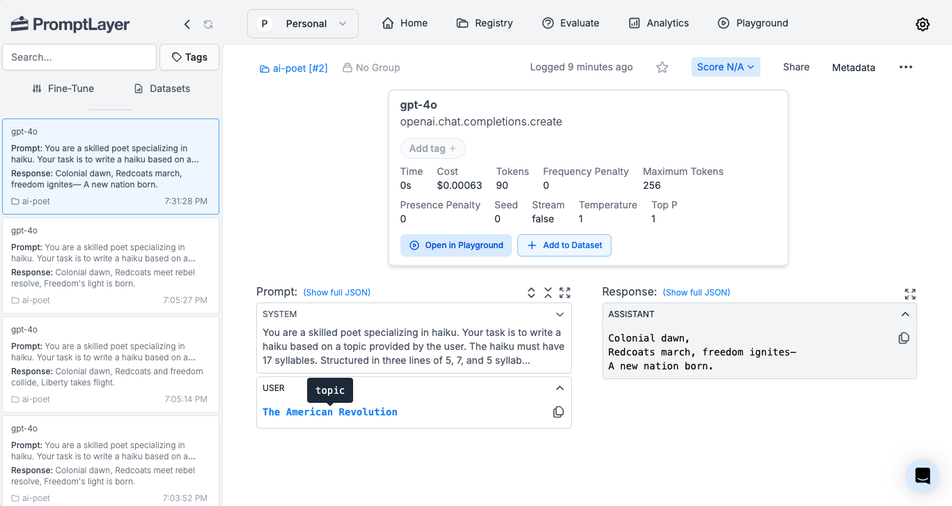This screenshot has height=506, width=952.
Task: Open the Fine-Tune section
Action: [63, 89]
